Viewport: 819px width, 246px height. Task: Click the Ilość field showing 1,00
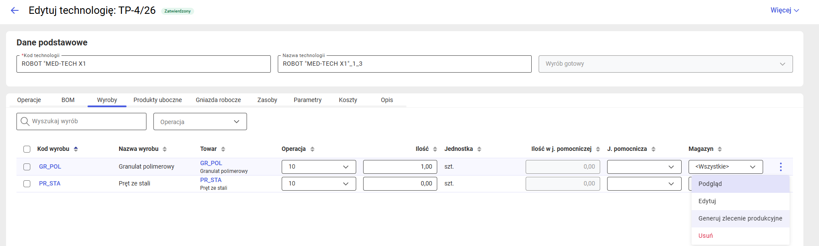click(400, 167)
